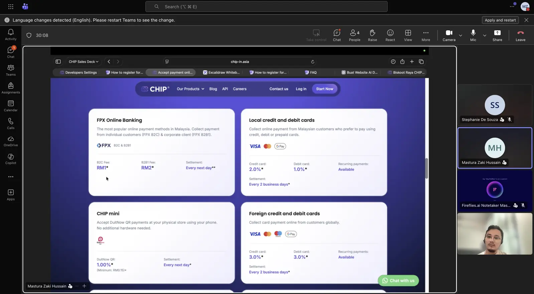
Task: Open Chat in the left Teams sidebar
Action: (x=11, y=52)
